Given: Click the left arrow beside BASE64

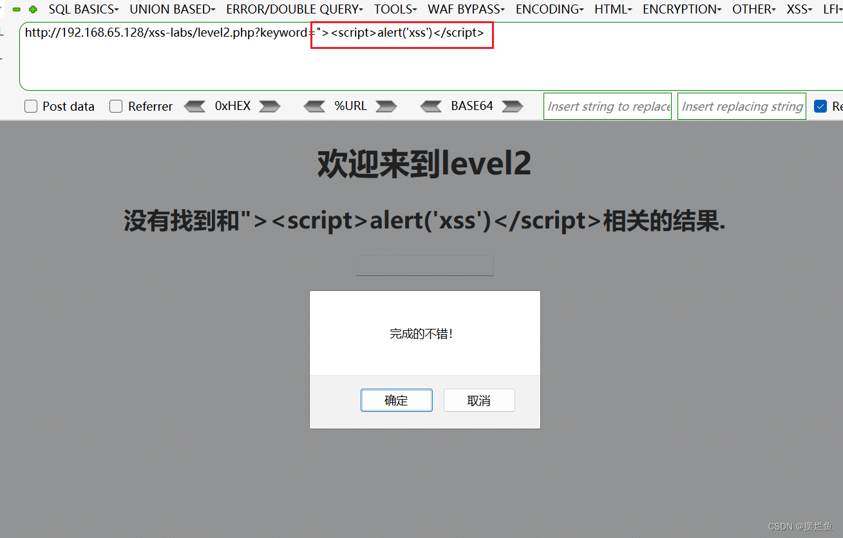Looking at the screenshot, I should pos(431,106).
